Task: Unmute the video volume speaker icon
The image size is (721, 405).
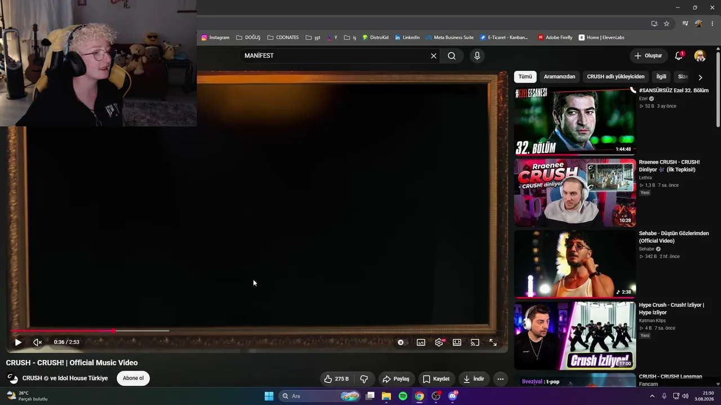Action: pyautogui.click(x=38, y=342)
